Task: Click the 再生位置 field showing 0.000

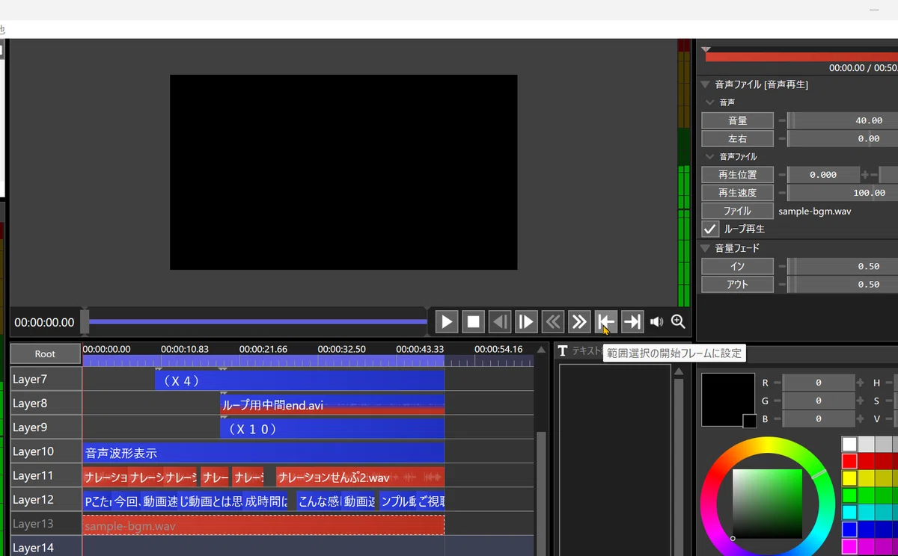Action: (823, 174)
